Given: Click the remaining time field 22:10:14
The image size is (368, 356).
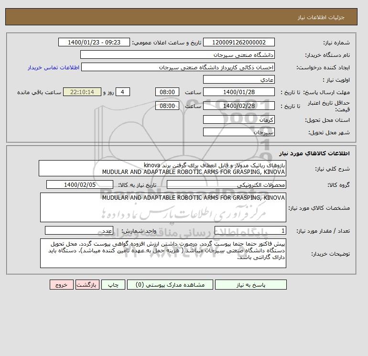Looking at the screenshot, I should [82, 92].
